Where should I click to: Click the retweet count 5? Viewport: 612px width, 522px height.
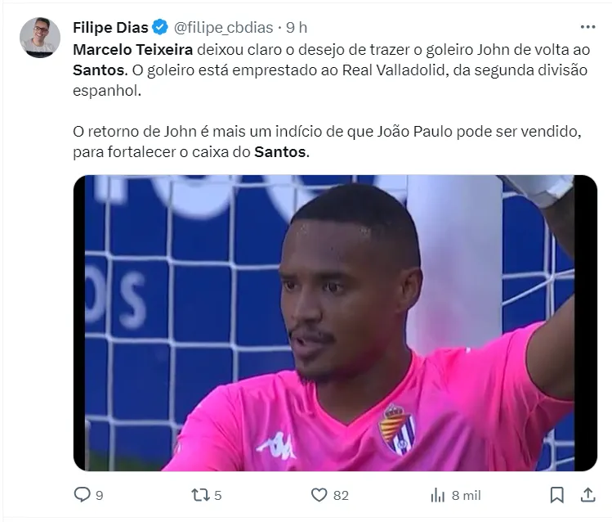218,496
